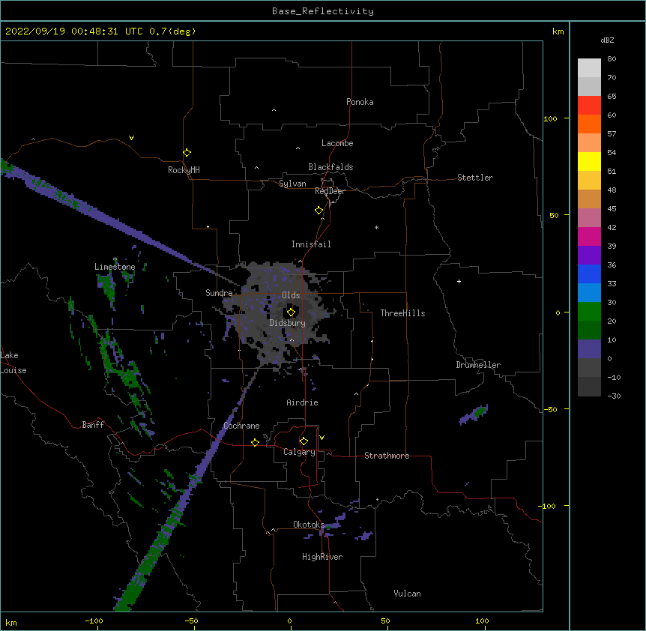Click the Base_Reflectivity title text
Viewport: 646px width, 631px height.
click(323, 11)
